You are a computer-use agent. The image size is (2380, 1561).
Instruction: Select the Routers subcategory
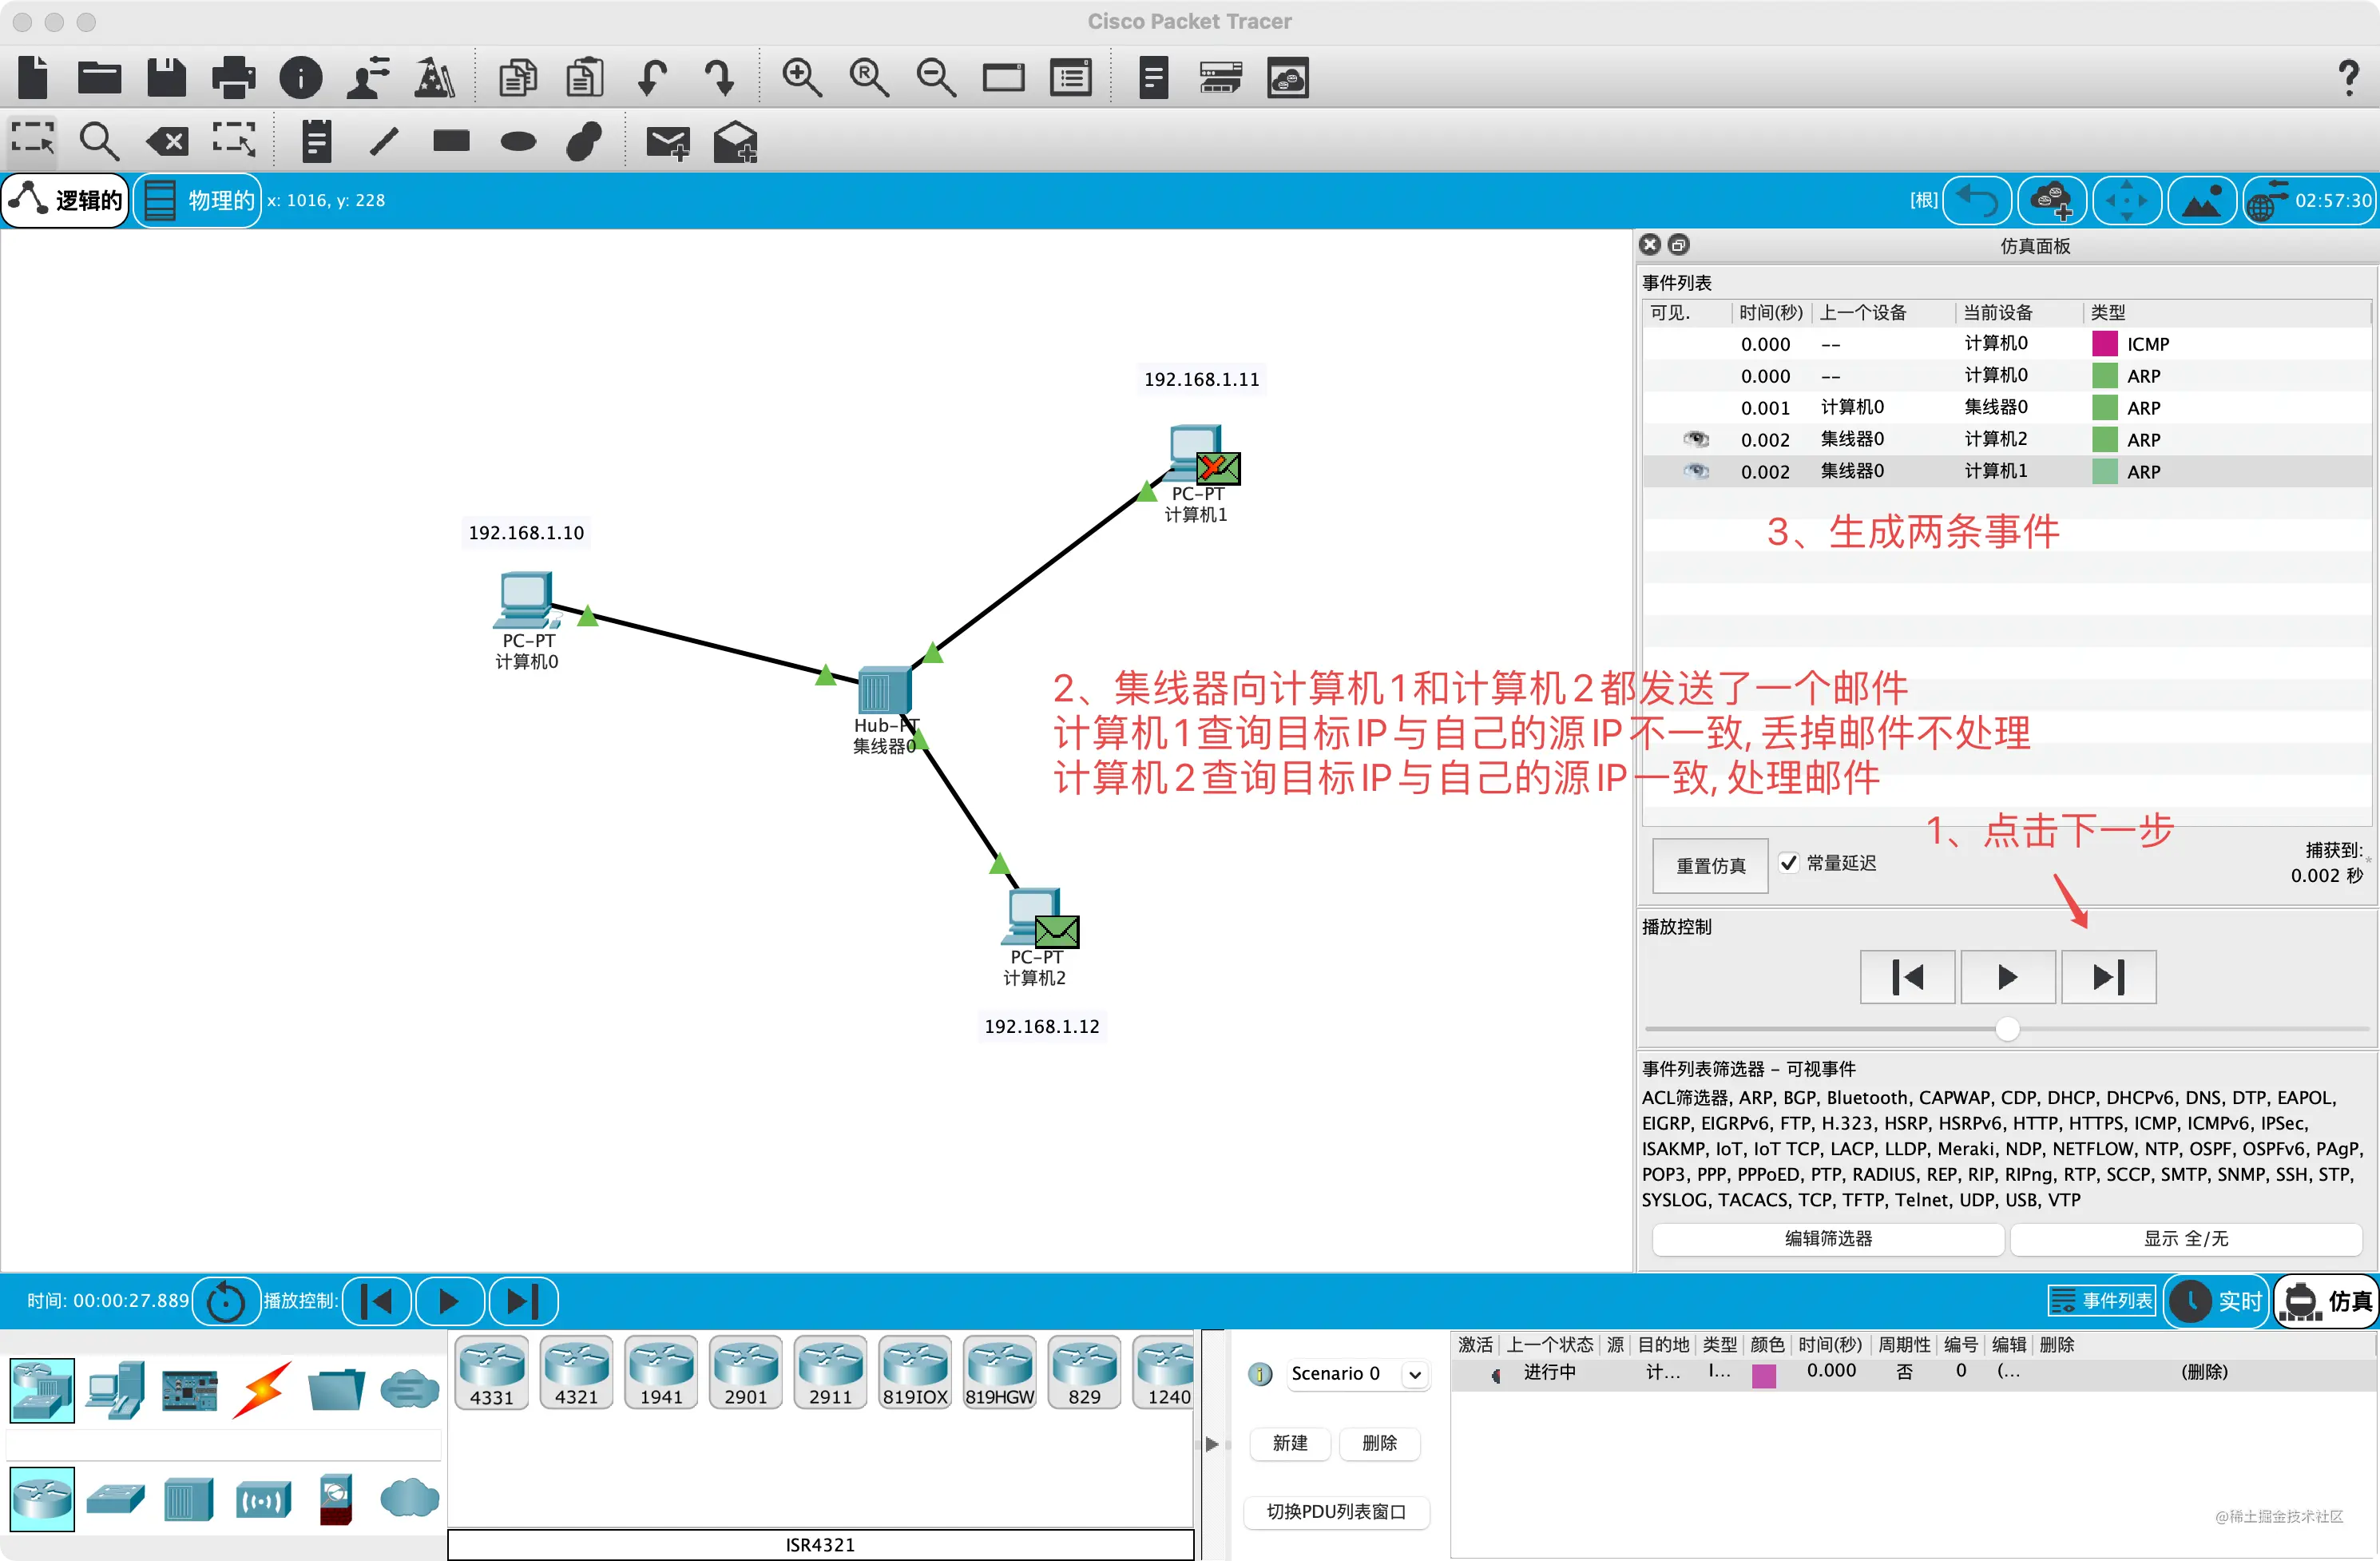(42, 1499)
